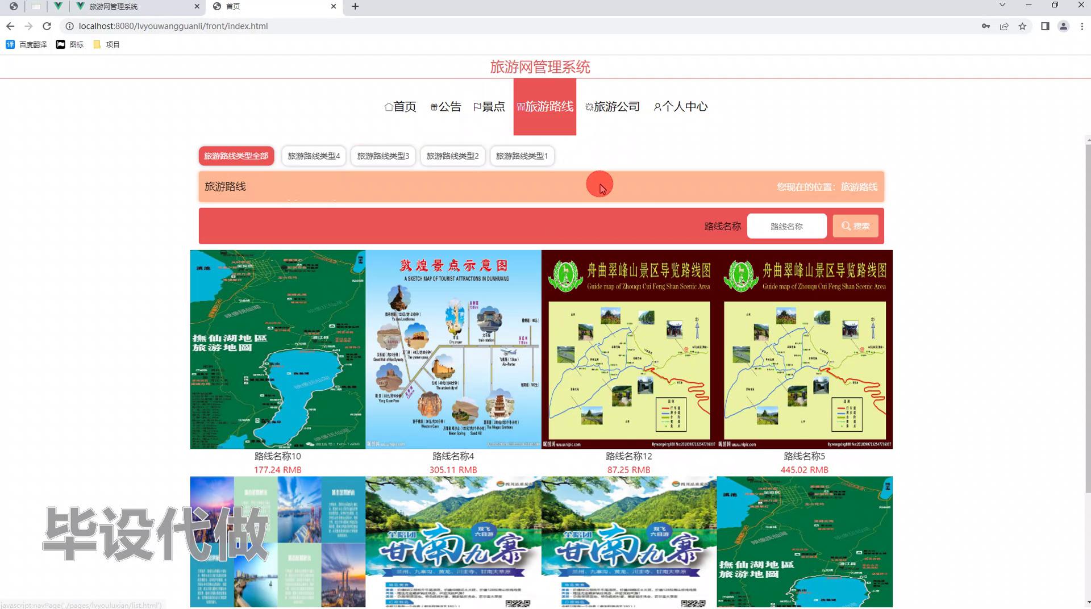This screenshot has width=1091, height=609.
Task: Filter by 旅游路线类型全部
Action: click(x=236, y=156)
